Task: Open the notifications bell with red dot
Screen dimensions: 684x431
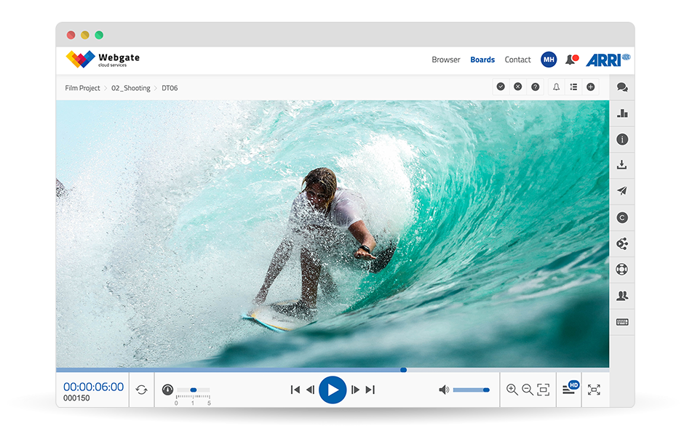Action: point(571,60)
